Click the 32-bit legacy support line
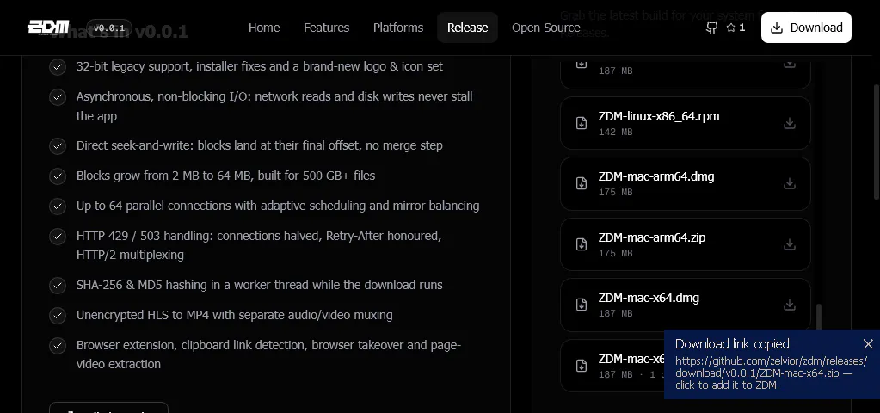Viewport: 880px width, 413px height. [x=259, y=66]
